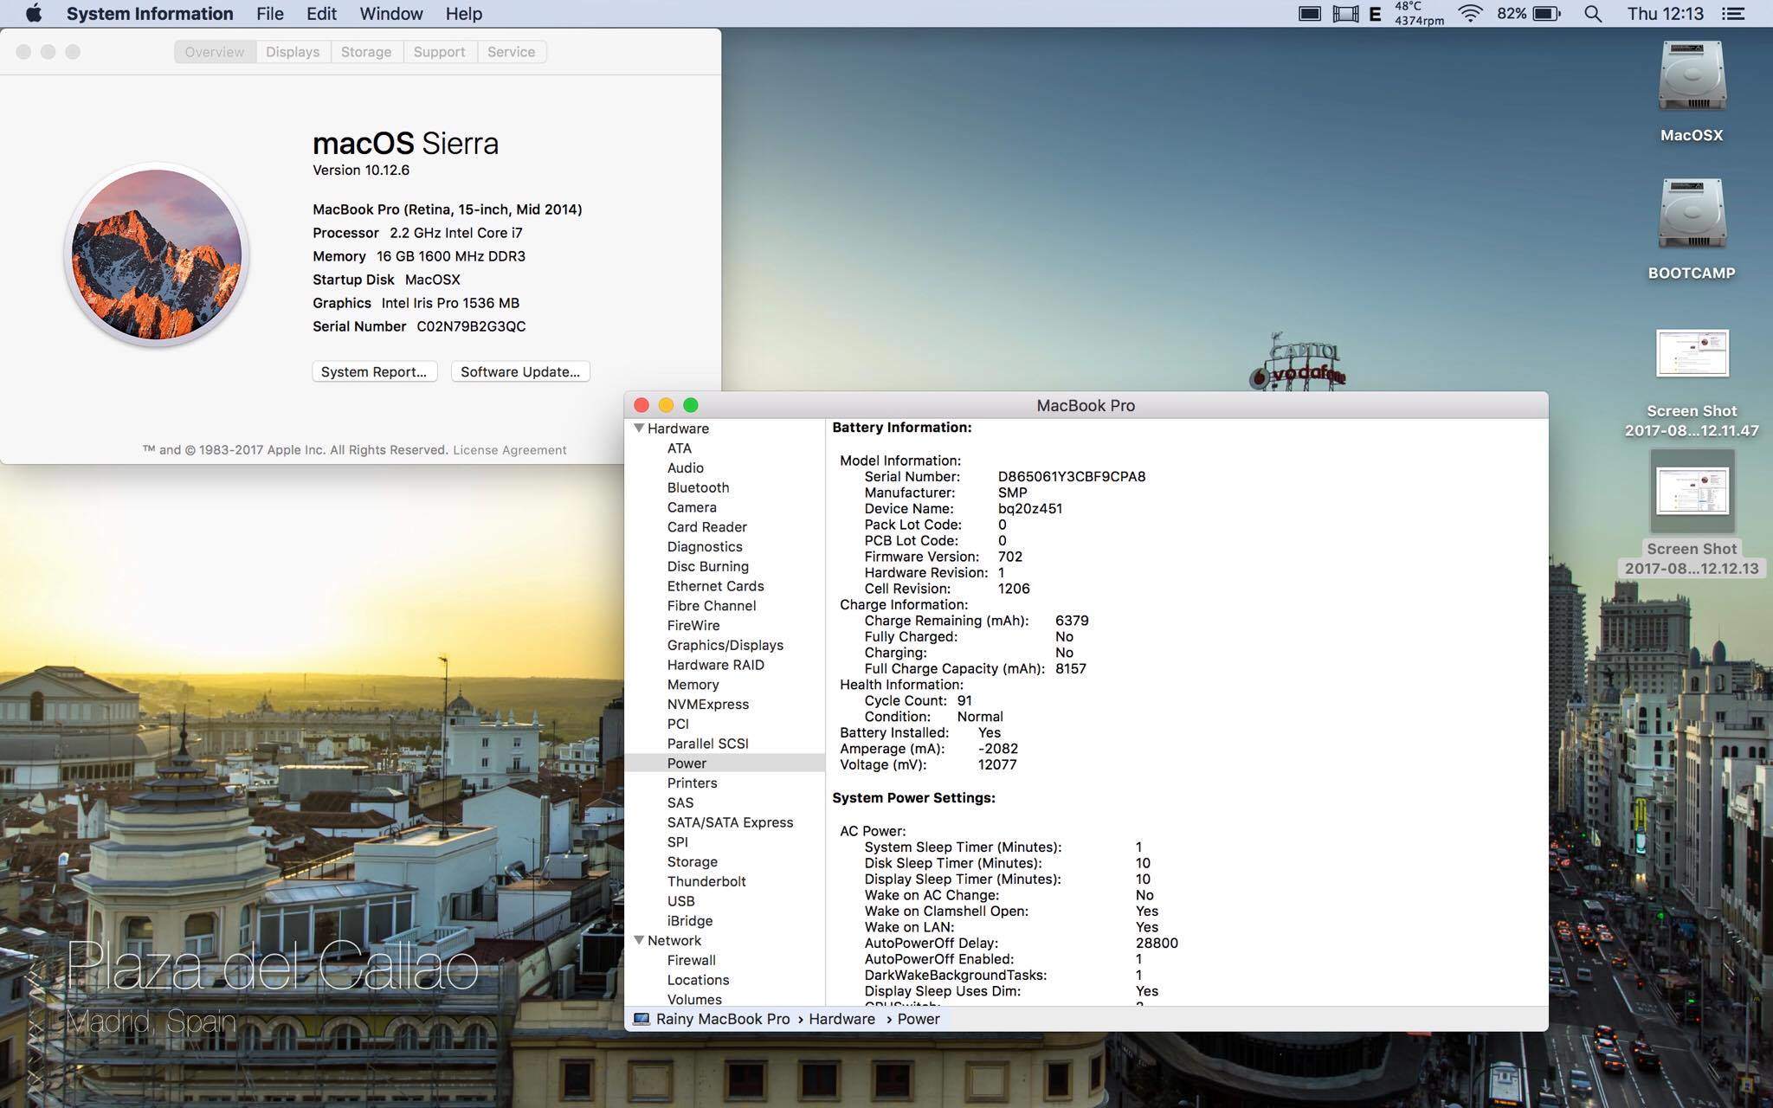Screen dimensions: 1773x1108
Task: Select Power in the sidebar
Action: (x=687, y=763)
